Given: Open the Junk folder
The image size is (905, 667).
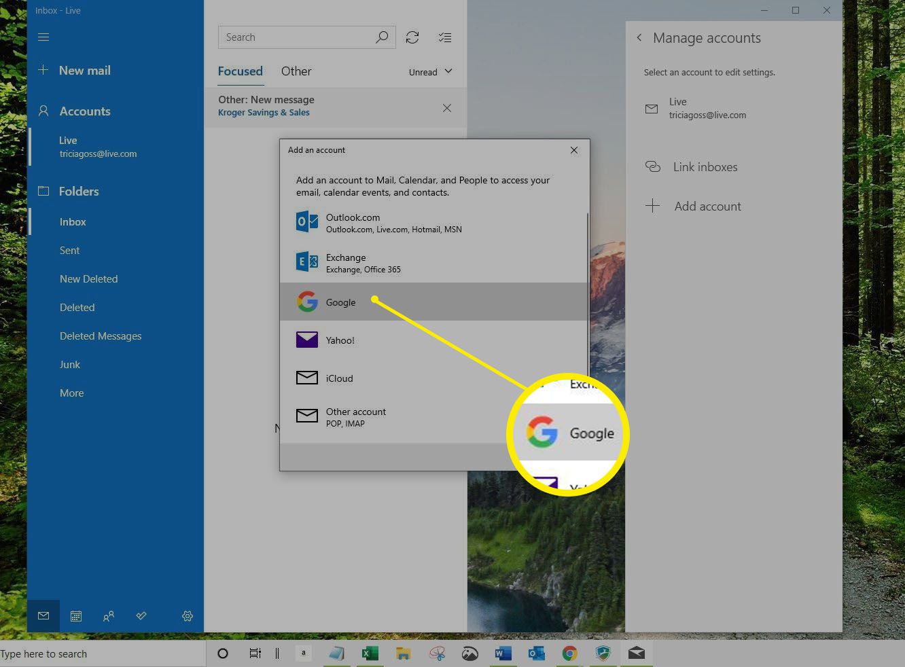Looking at the screenshot, I should 70,365.
